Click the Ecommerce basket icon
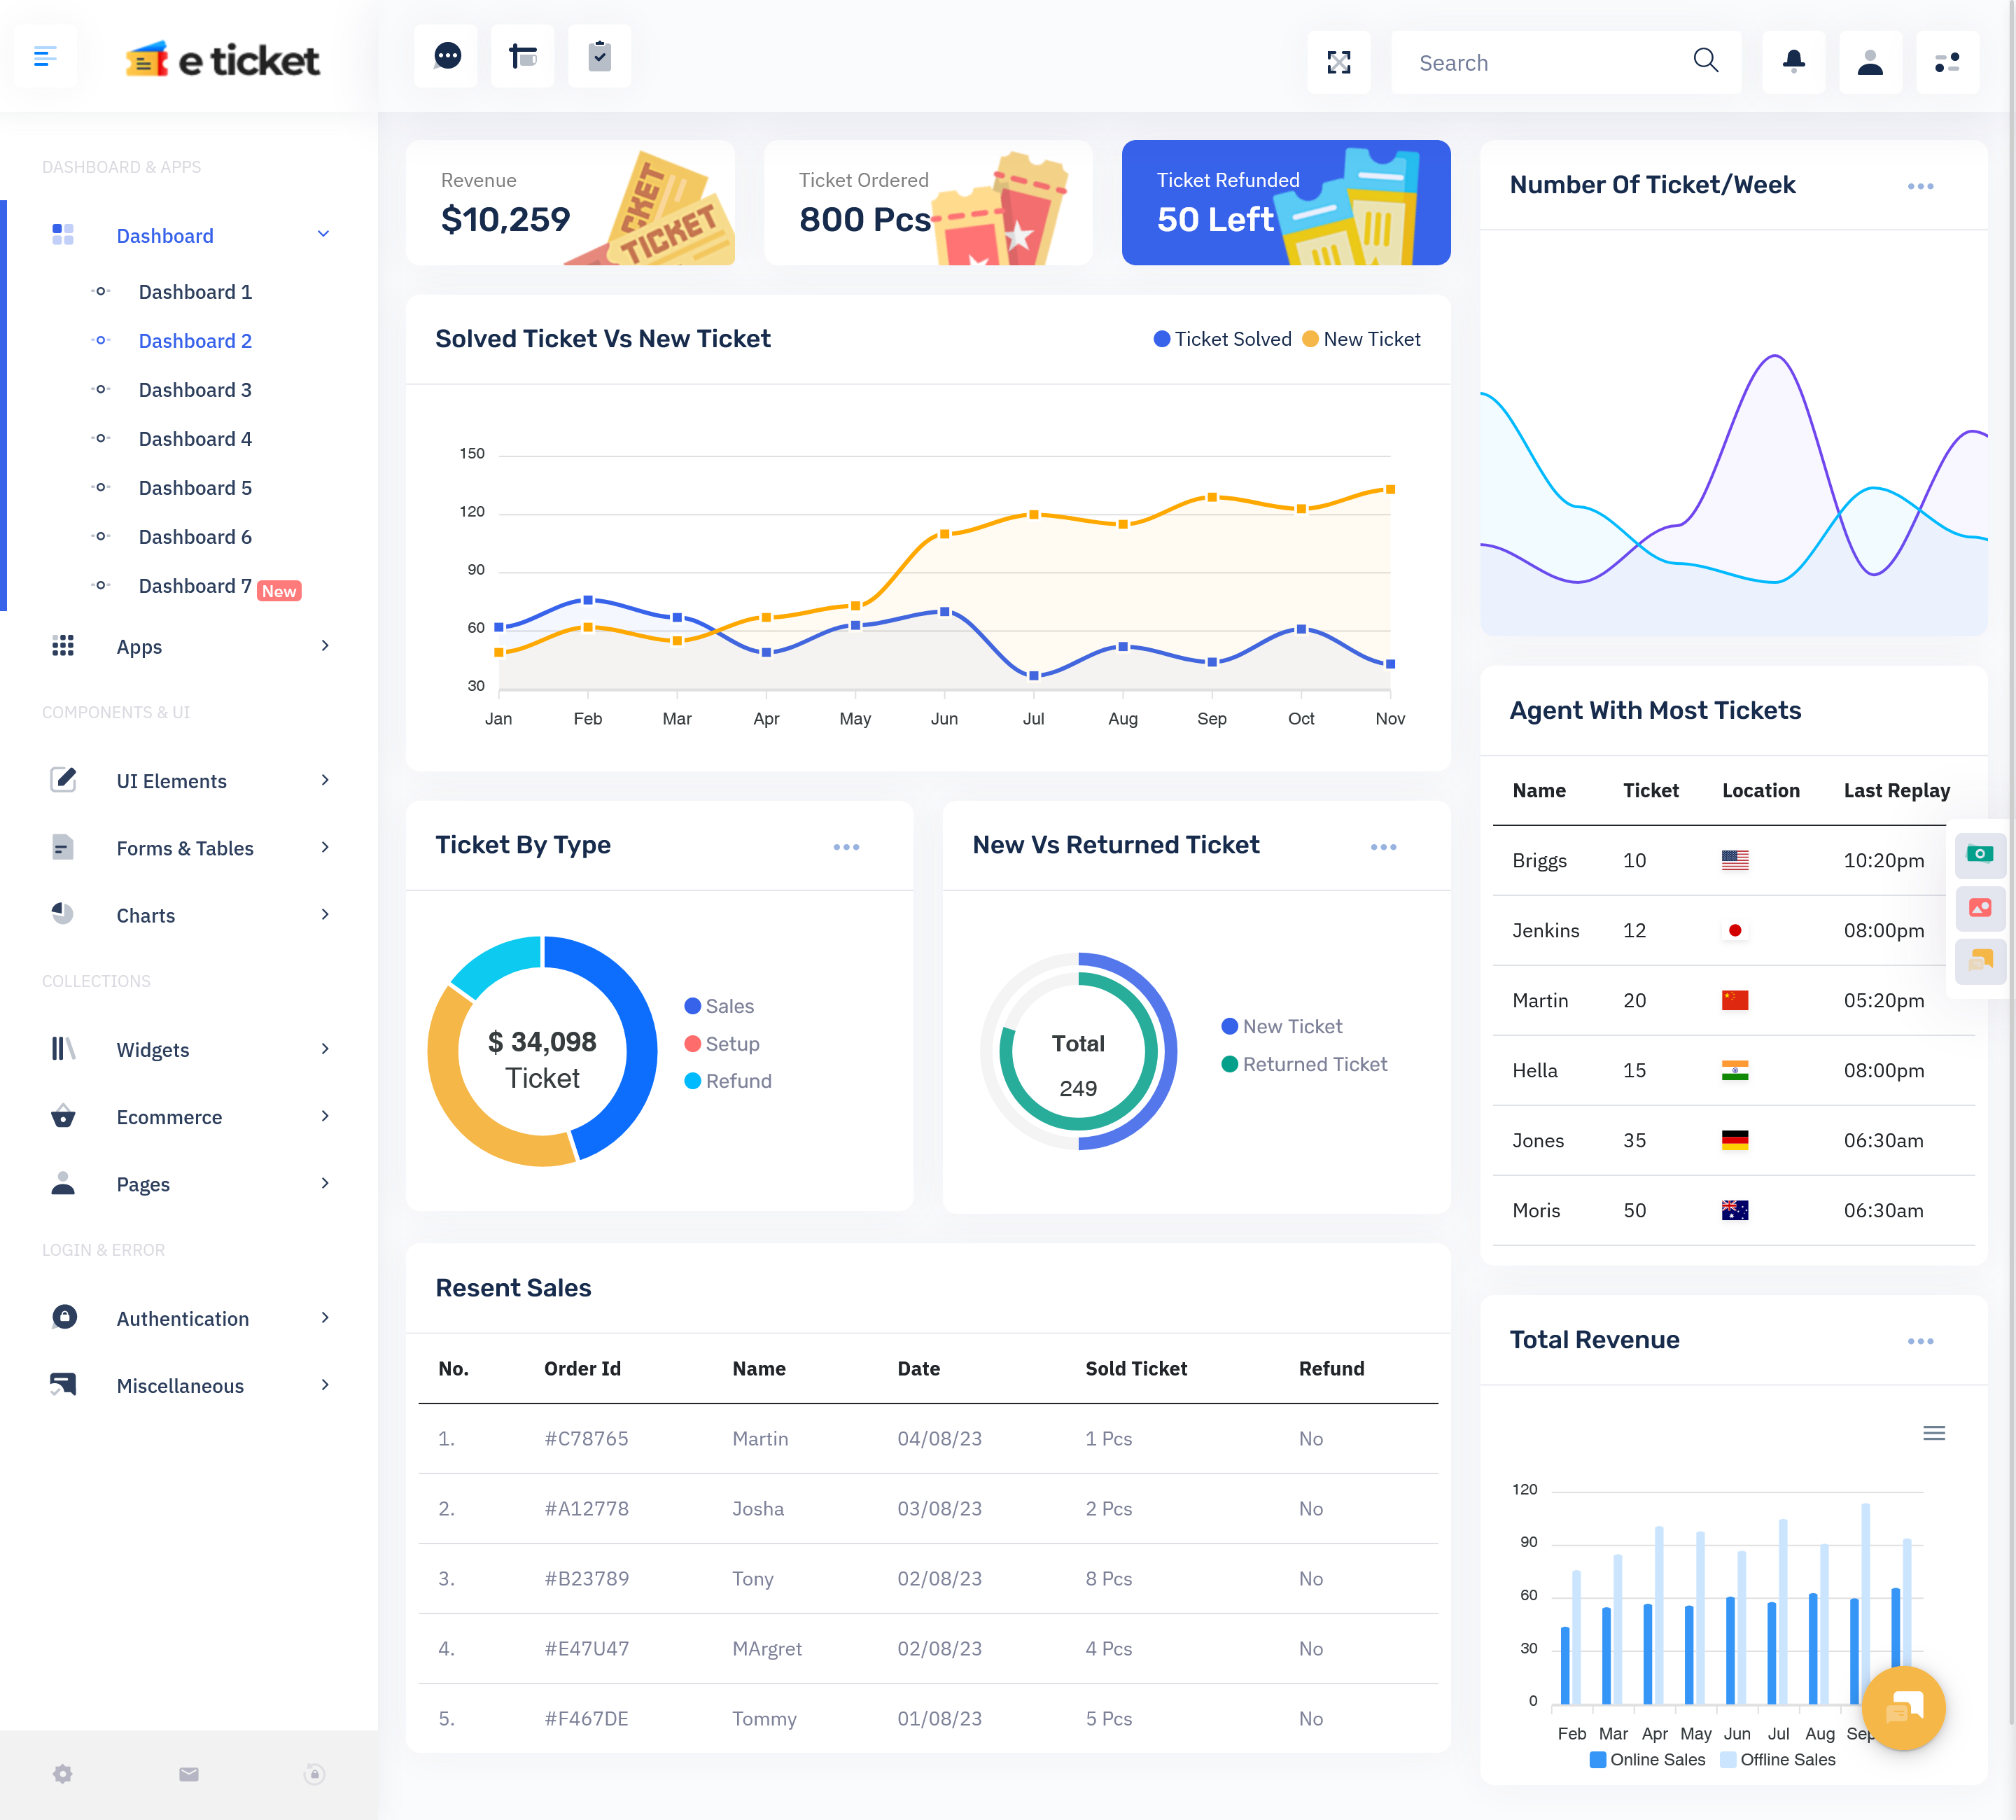This screenshot has width=2016, height=1820. click(63, 1116)
